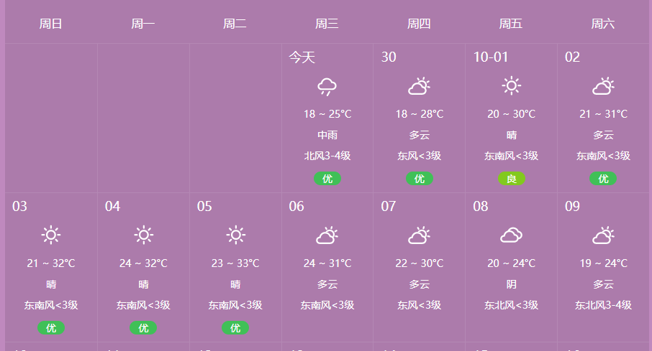Select the 周日 column header
Viewport: 652px width, 351px height.
(x=50, y=24)
